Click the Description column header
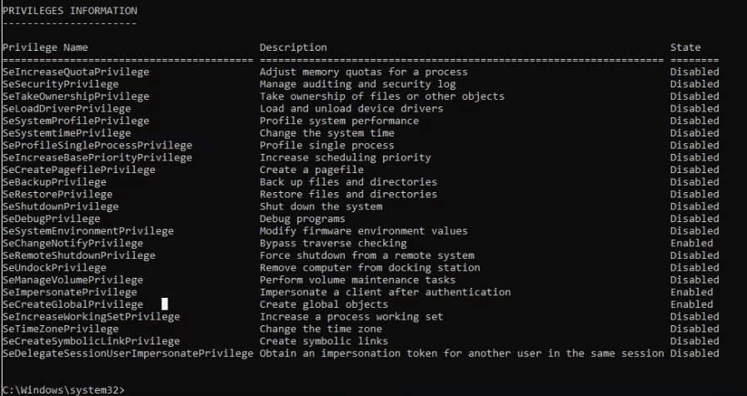747x396 pixels. point(293,47)
